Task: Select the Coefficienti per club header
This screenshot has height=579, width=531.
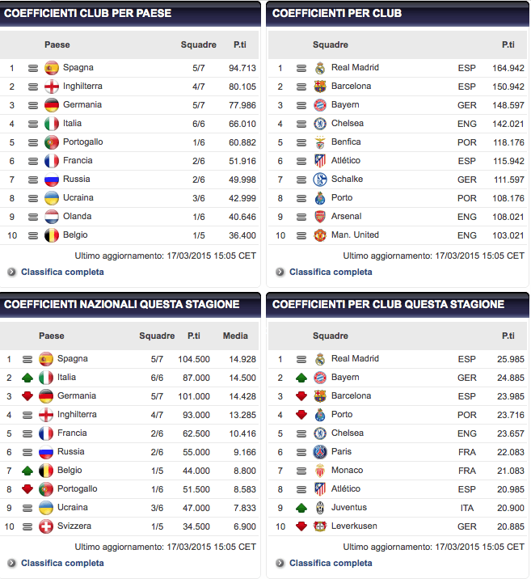Action: tap(337, 14)
